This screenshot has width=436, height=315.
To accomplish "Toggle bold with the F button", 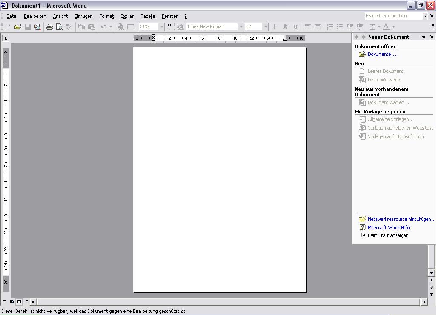I will (275, 27).
